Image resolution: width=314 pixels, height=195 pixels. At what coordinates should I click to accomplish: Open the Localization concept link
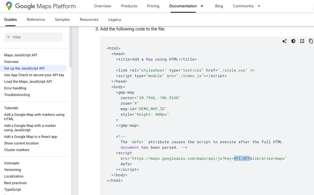point(14,176)
